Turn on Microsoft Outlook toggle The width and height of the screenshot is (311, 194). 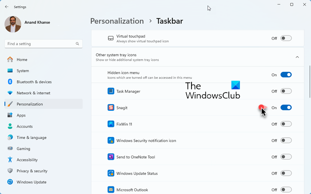click(x=286, y=190)
